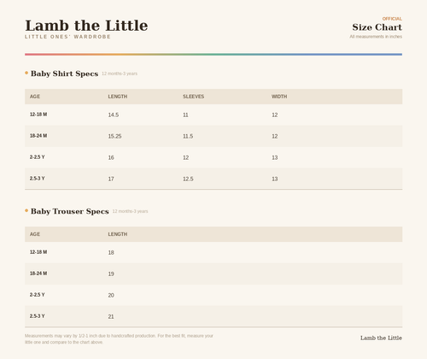This screenshot has width=427, height=359.
Task: Click the Baby Trouser Specs heading
Action: (x=70, y=211)
